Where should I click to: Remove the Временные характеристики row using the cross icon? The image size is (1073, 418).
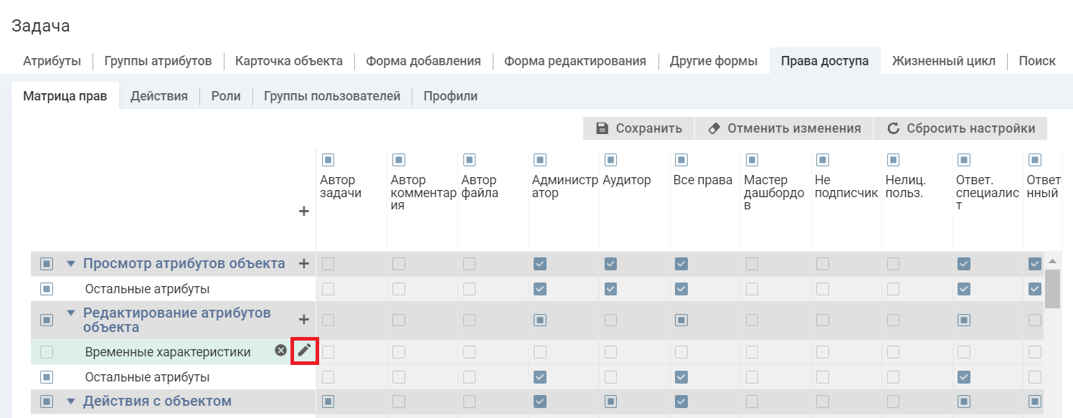(281, 351)
